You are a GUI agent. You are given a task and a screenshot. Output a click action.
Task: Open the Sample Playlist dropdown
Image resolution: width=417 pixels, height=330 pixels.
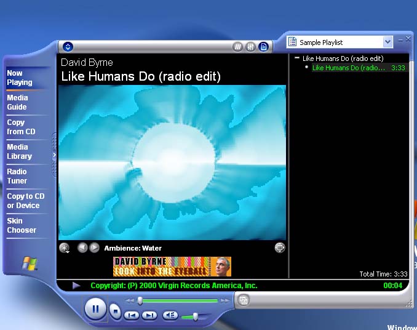pos(387,42)
